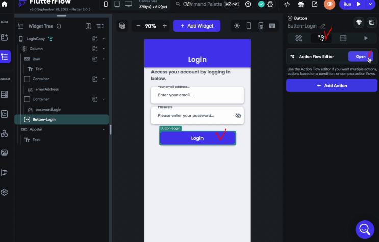Open the Action Flow Editor
This screenshot has height=242, width=379.
361,57
